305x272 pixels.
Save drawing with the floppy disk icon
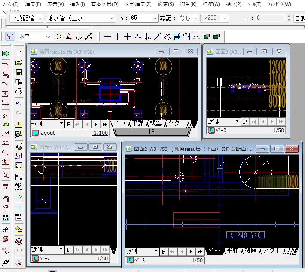pyautogui.click(x=18, y=73)
